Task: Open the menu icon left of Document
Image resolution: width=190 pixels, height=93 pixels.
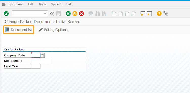Action: pos(4,5)
